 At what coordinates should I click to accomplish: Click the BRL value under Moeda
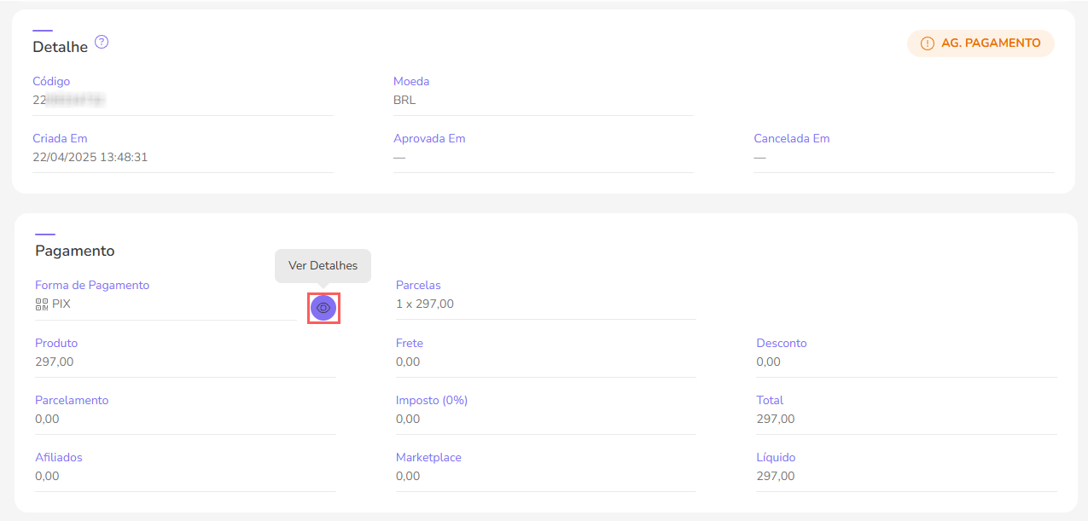point(404,100)
